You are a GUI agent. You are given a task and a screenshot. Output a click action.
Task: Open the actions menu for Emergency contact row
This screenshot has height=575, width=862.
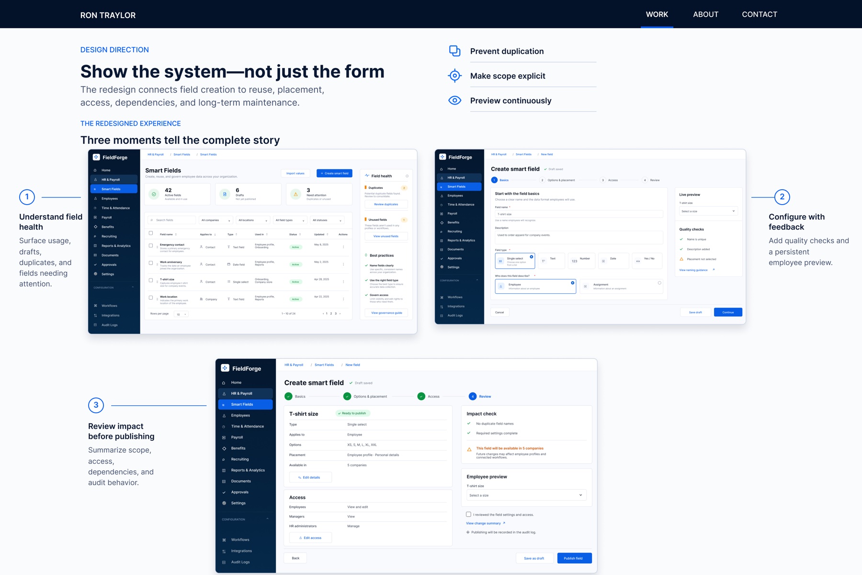click(343, 247)
